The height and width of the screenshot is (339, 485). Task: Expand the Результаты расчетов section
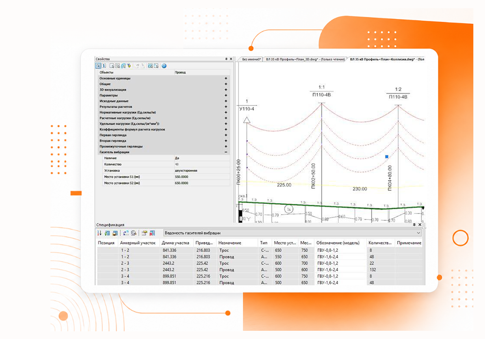(x=226, y=107)
